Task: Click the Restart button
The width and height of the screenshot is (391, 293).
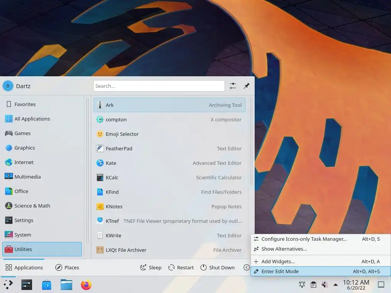Action: pyautogui.click(x=181, y=267)
